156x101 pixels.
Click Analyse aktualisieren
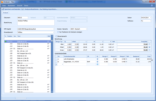click(x=31, y=9)
